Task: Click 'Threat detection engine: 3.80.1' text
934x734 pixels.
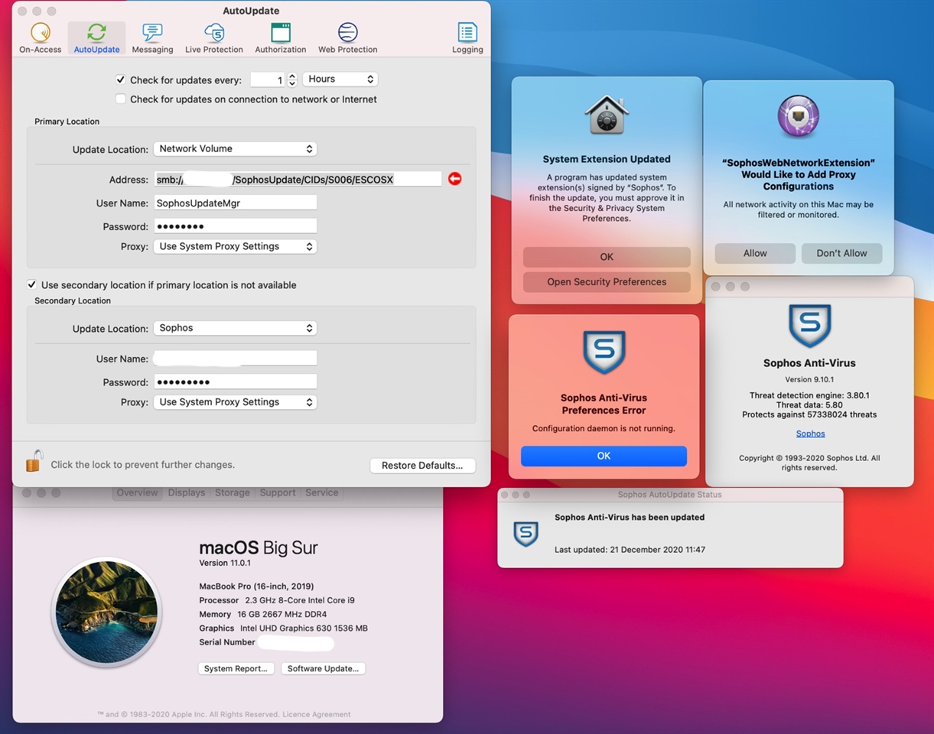Action: point(809,396)
